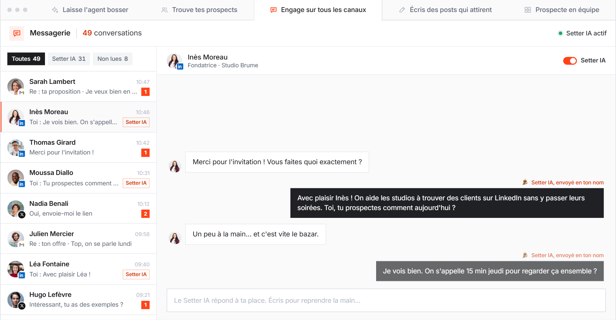Click the reply proposing a 15 min call jeudi
Viewport: 616px width, 320px height.
490,271
